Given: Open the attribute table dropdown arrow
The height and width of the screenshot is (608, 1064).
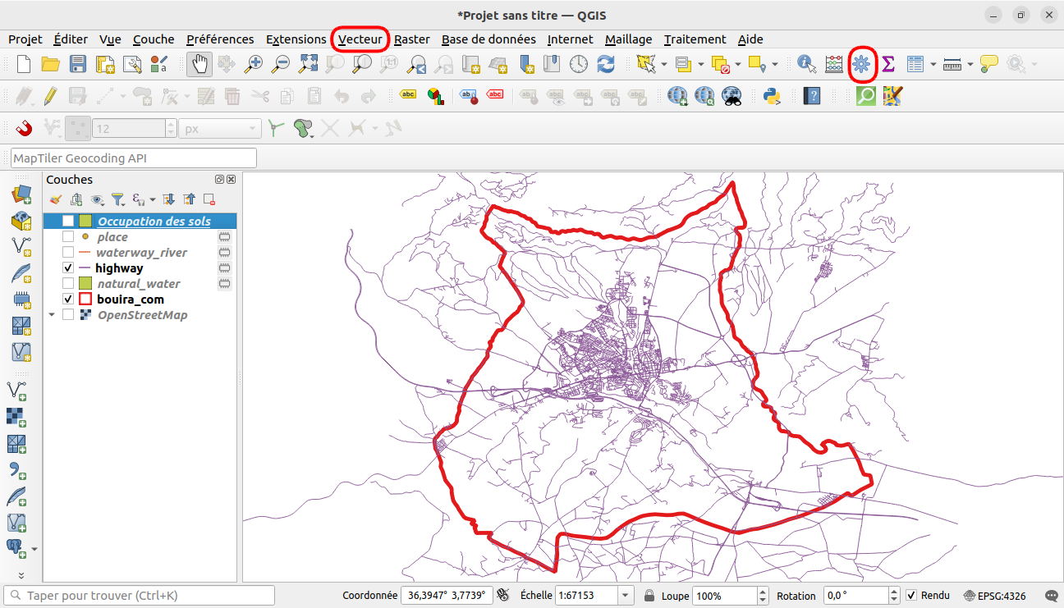Looking at the screenshot, I should [933, 64].
